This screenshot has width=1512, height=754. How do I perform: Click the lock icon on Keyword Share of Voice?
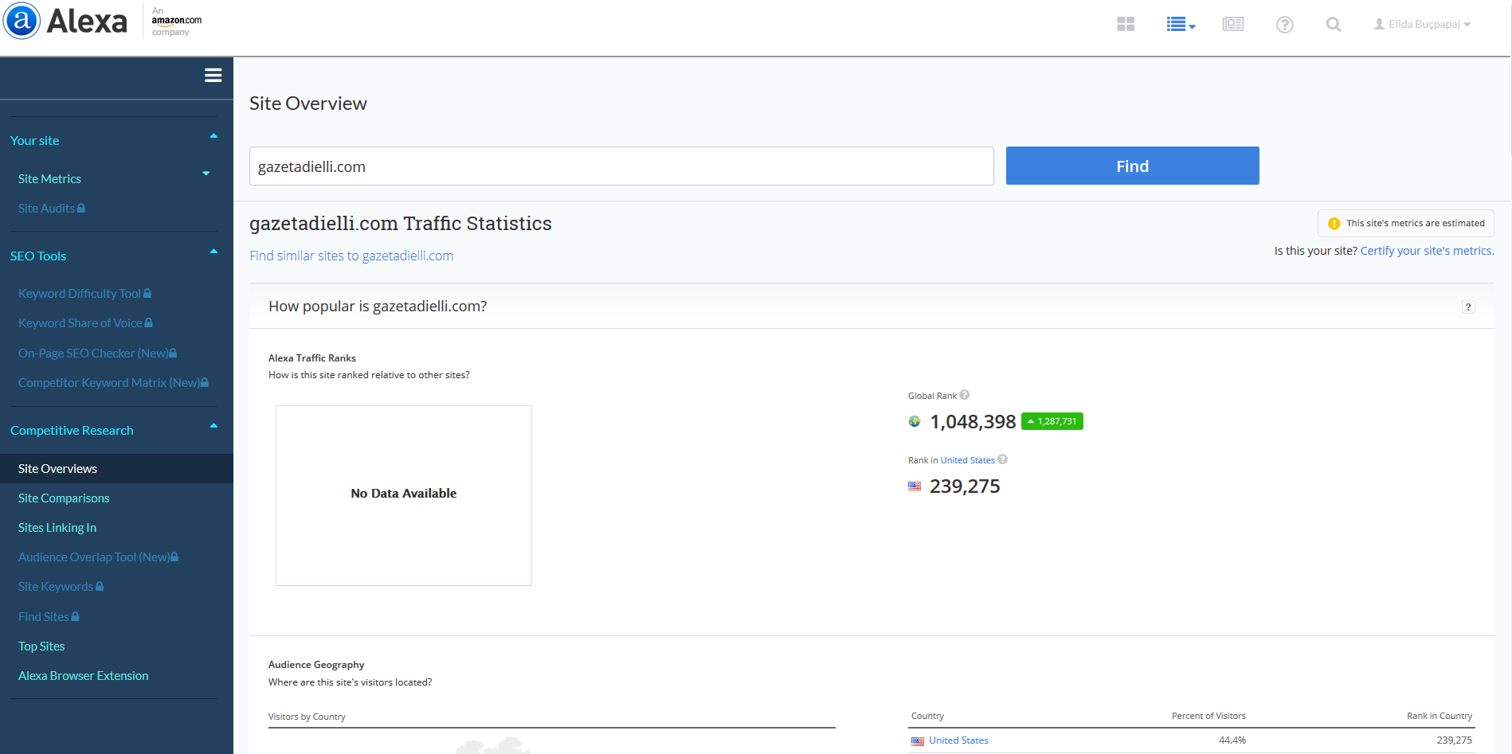click(149, 323)
